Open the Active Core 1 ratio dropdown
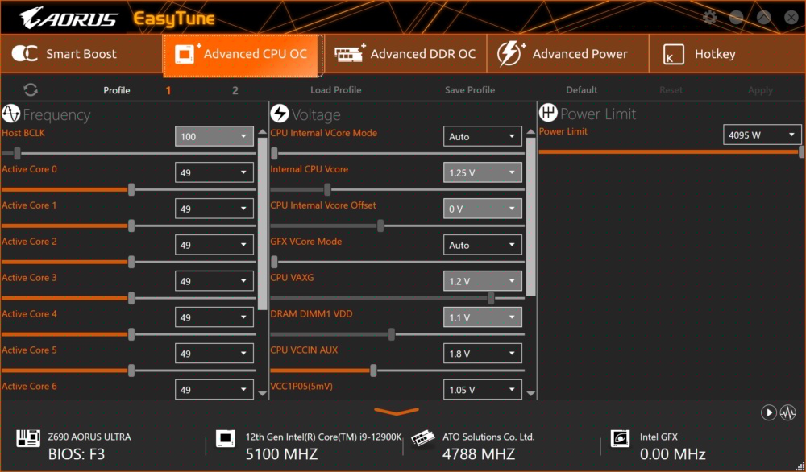 click(214, 209)
